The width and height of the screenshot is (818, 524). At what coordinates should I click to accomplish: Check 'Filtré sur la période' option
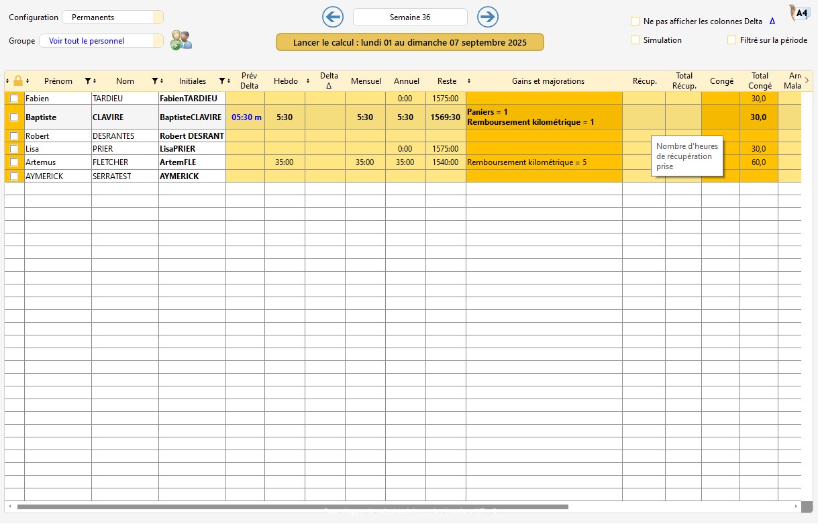click(x=731, y=40)
